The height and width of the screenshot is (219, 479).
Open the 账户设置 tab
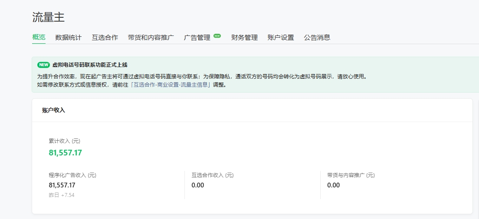tap(281, 38)
